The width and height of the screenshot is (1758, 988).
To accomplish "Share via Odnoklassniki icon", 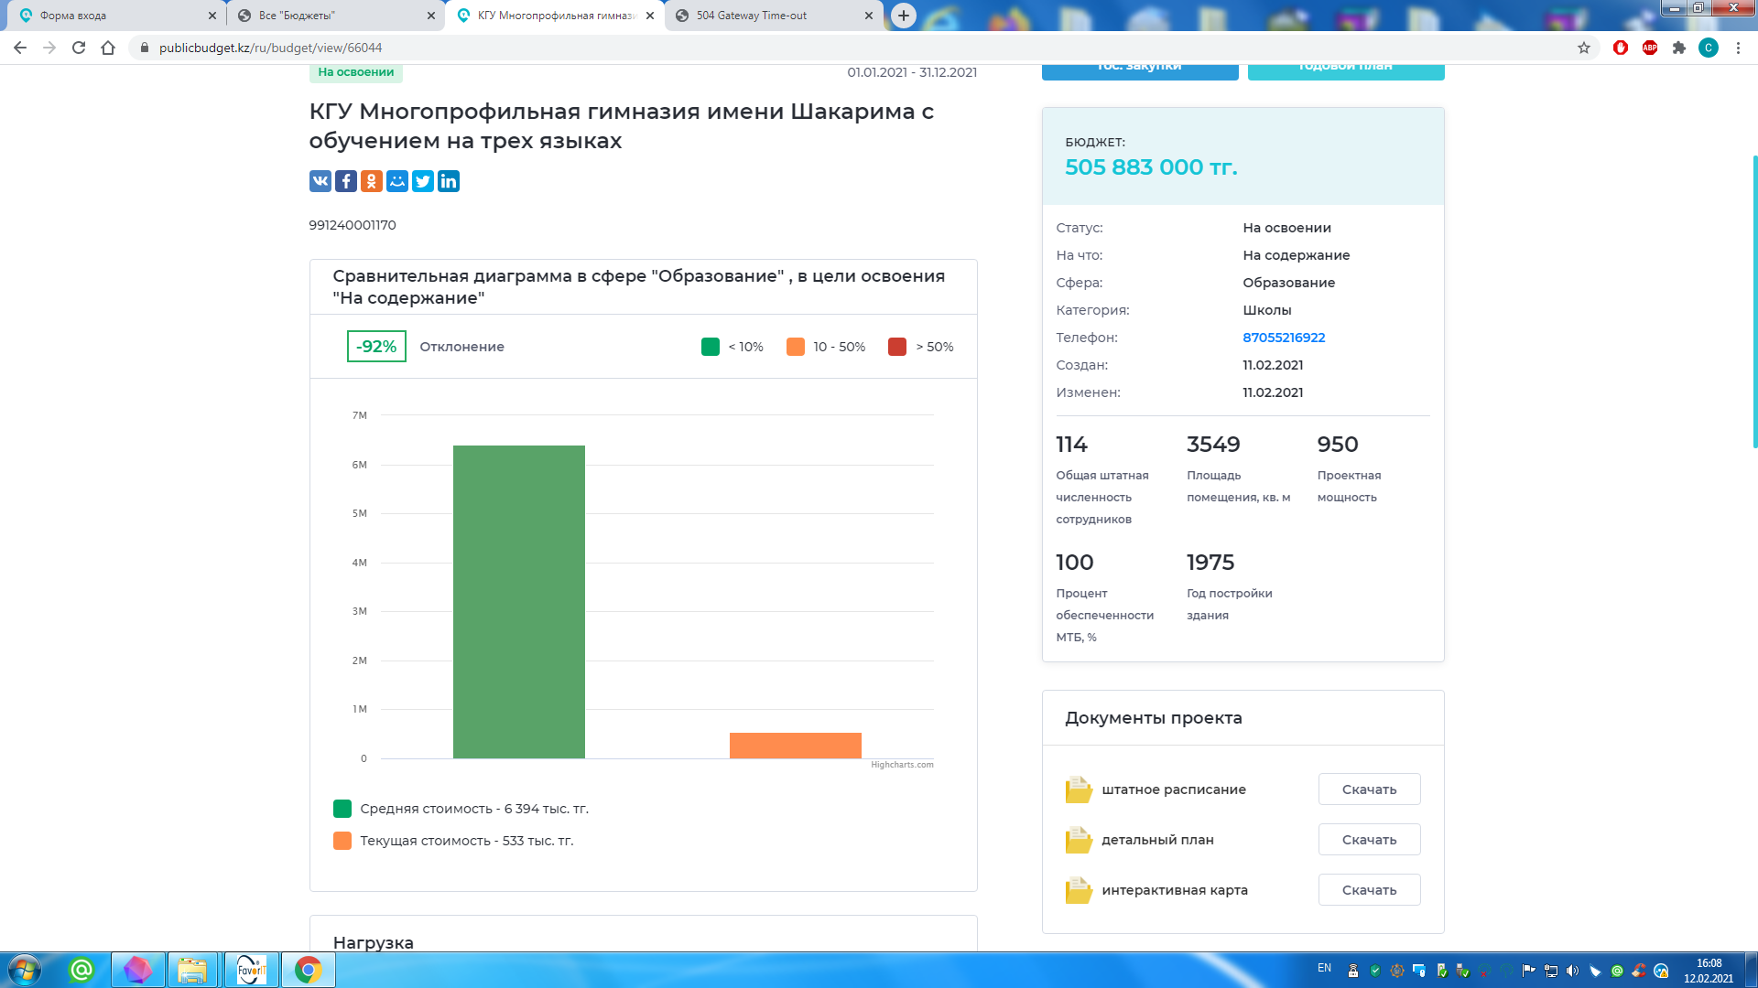I will (371, 181).
